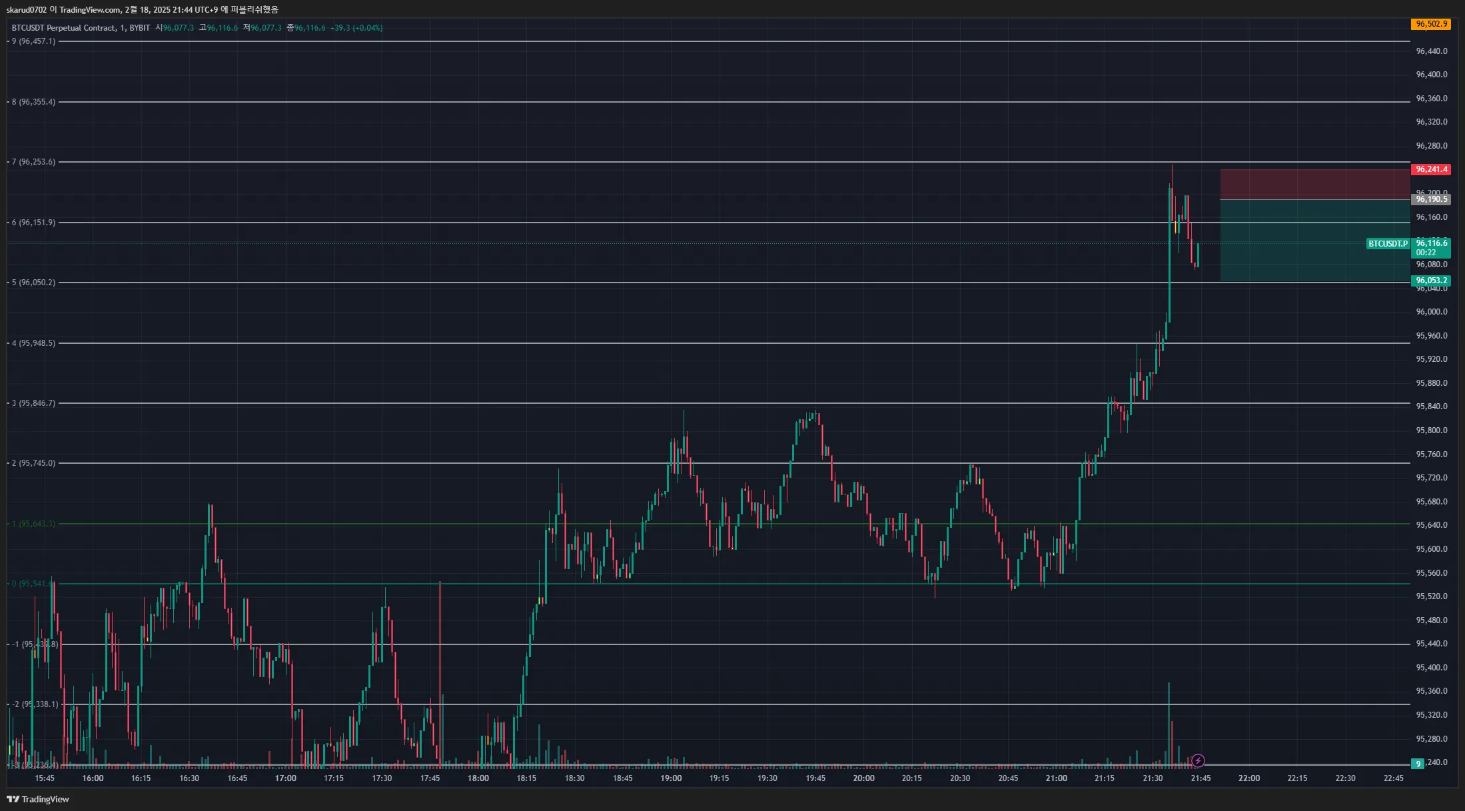Click the 15:45 time axis label
1465x811 pixels.
(x=45, y=778)
